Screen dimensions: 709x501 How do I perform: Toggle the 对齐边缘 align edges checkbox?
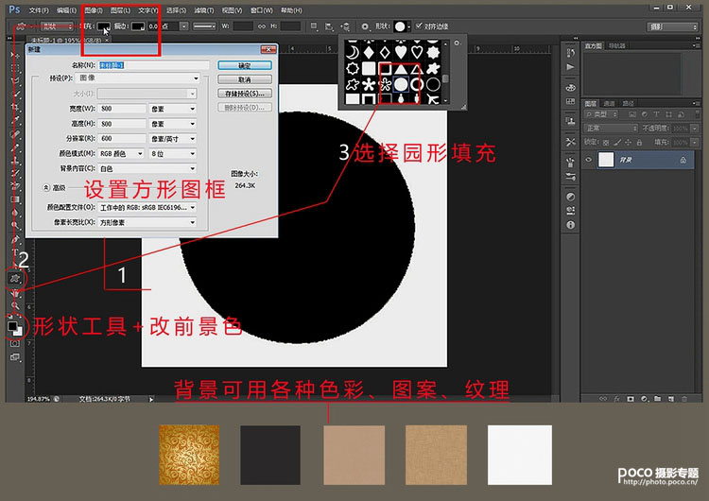[419, 26]
